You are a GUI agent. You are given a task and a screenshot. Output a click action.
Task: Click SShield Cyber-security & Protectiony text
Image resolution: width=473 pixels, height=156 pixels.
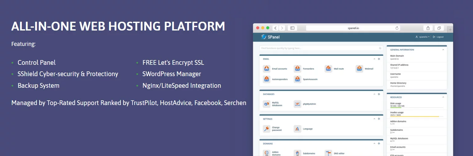68,74
